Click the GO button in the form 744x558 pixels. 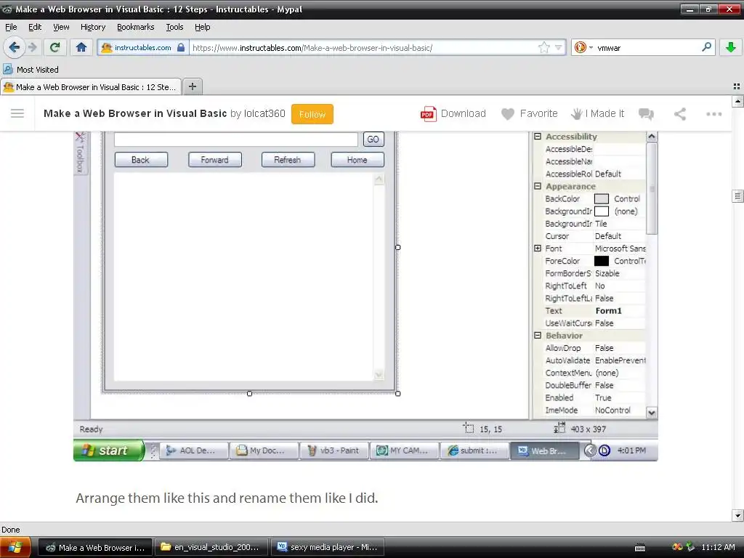coord(373,139)
